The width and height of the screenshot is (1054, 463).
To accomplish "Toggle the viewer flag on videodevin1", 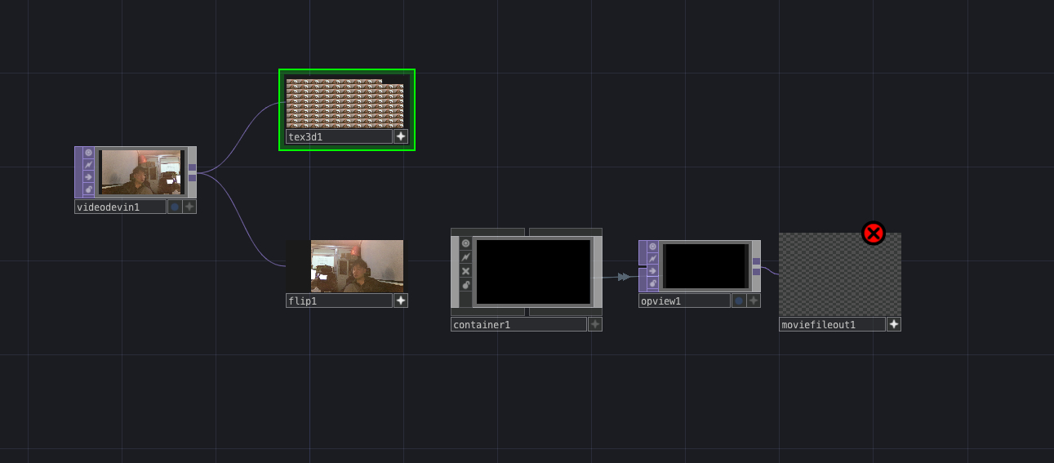I will (x=89, y=153).
